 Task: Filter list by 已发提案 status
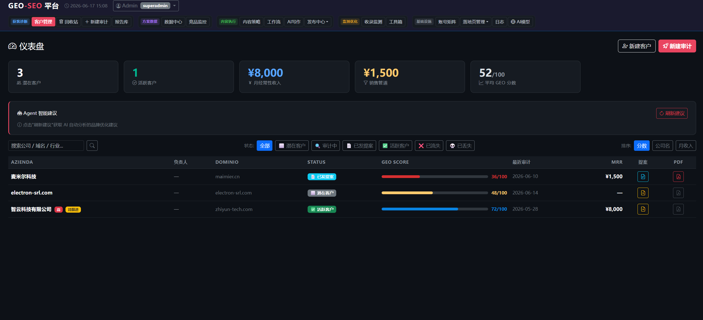click(359, 146)
